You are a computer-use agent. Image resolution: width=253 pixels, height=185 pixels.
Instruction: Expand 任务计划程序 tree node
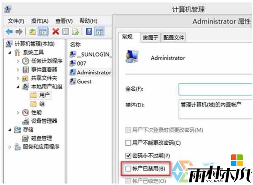click(x=18, y=61)
